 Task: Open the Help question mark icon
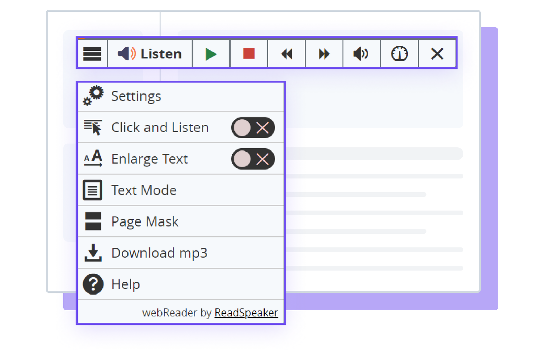pos(92,284)
